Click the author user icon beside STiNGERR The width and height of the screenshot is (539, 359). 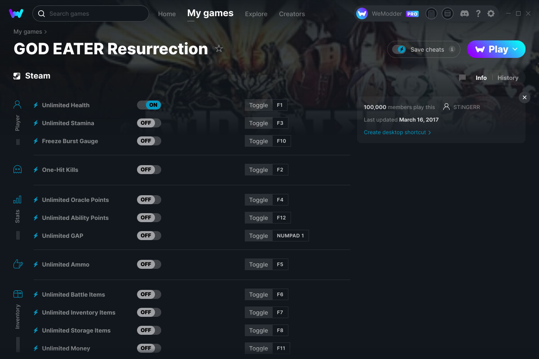pyautogui.click(x=446, y=107)
